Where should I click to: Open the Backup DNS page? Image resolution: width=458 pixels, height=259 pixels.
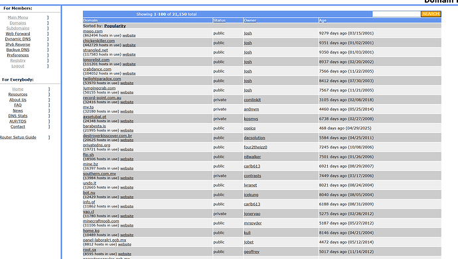tap(18, 50)
